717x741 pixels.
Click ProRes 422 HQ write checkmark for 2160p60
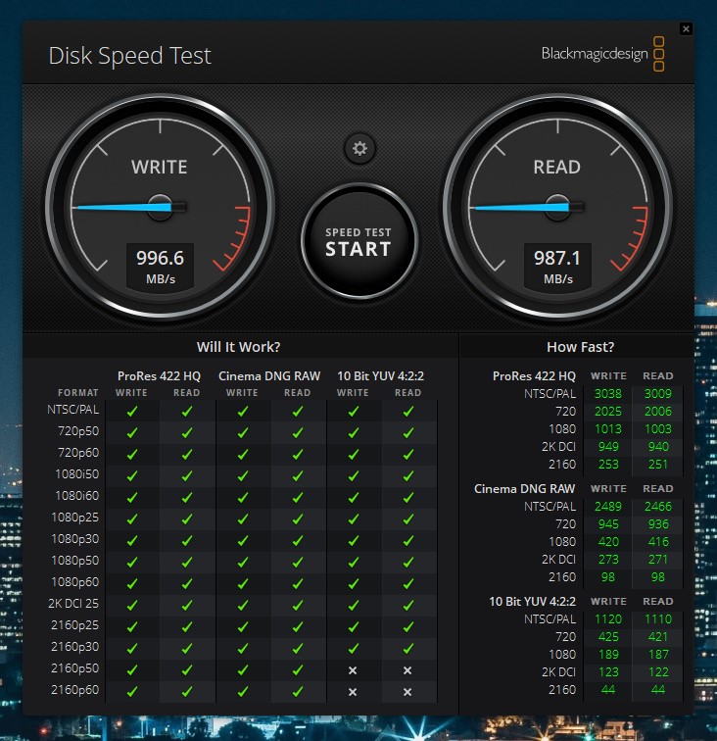click(x=132, y=691)
